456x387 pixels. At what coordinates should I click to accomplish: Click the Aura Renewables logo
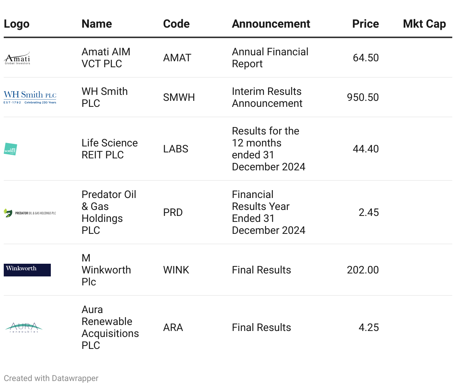[x=24, y=328]
